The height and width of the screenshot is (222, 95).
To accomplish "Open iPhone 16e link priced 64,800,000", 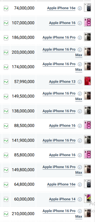I will pos(61,184).
